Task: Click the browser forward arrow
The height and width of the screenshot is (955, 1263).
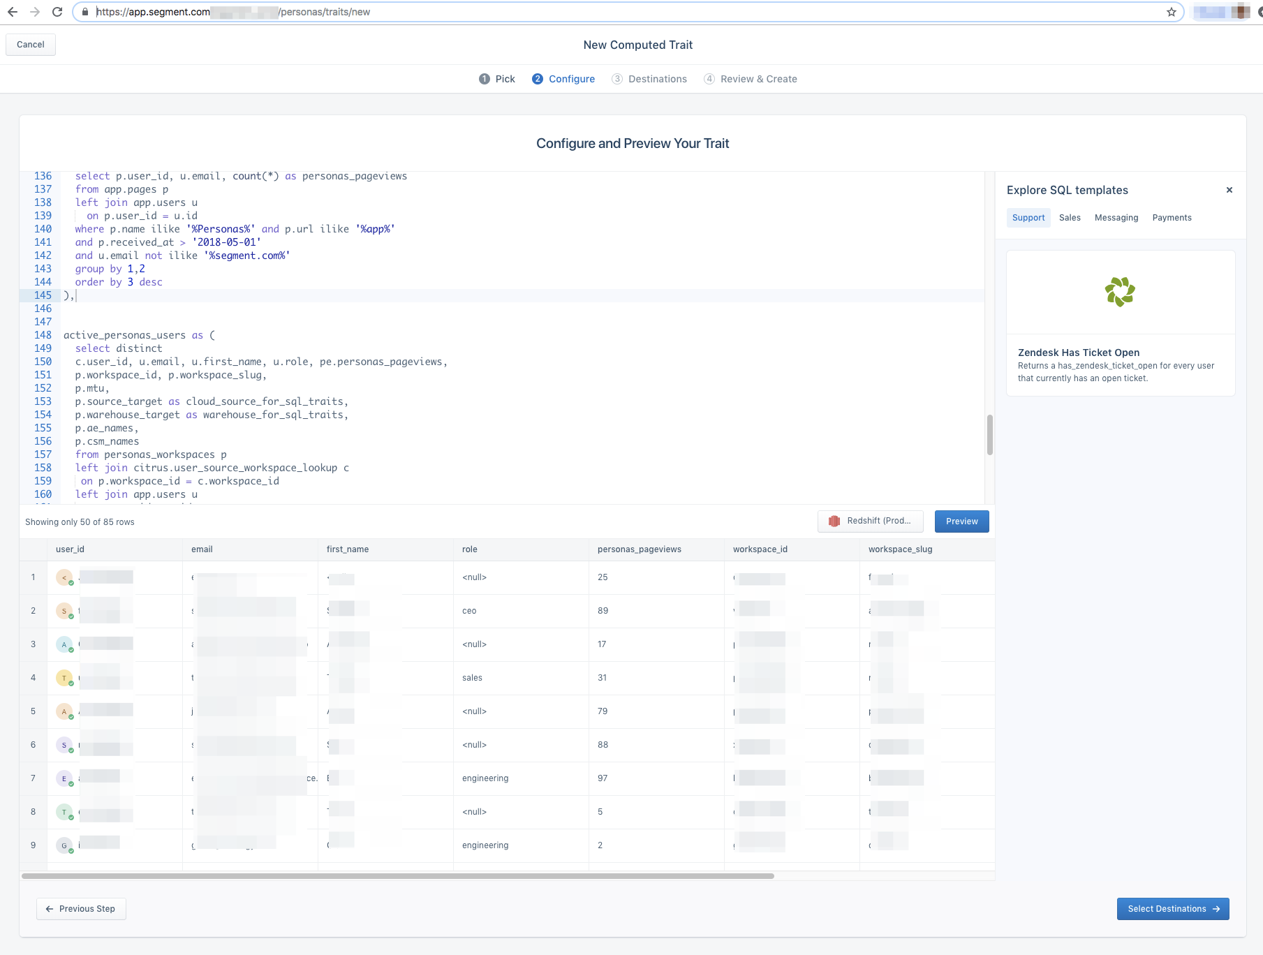Action: (35, 12)
